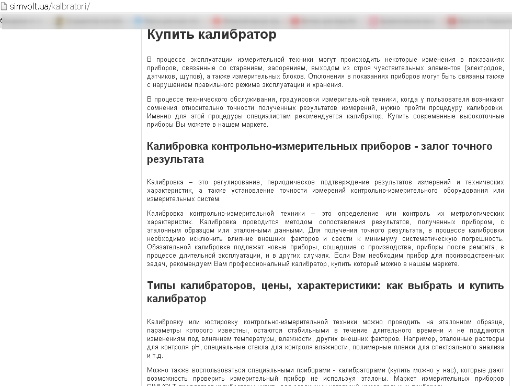Click the paragraph starting "Калибровка – это регулирование"
Image resolution: width=512 pixels, height=386 pixels.
click(x=325, y=191)
